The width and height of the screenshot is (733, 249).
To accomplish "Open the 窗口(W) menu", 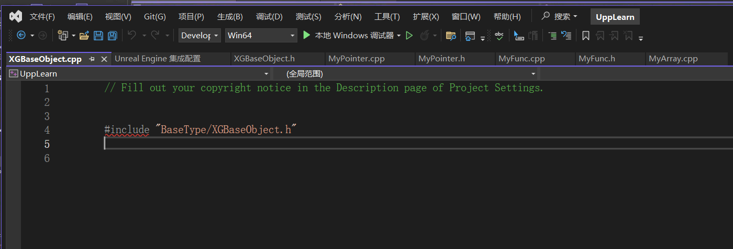I will pyautogui.click(x=465, y=17).
